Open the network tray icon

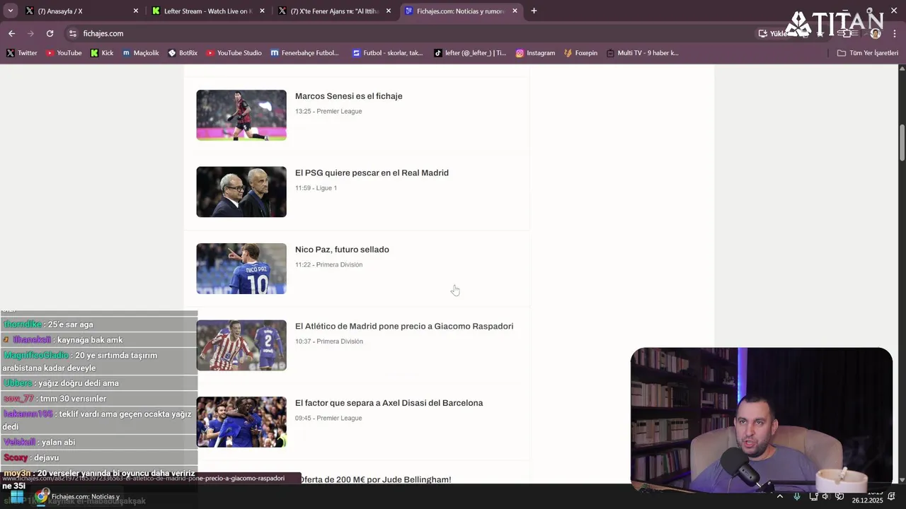(812, 496)
